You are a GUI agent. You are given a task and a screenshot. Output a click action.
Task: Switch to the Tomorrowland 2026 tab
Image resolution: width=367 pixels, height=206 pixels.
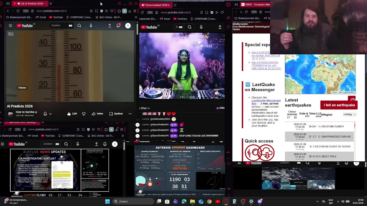pyautogui.click(x=156, y=5)
